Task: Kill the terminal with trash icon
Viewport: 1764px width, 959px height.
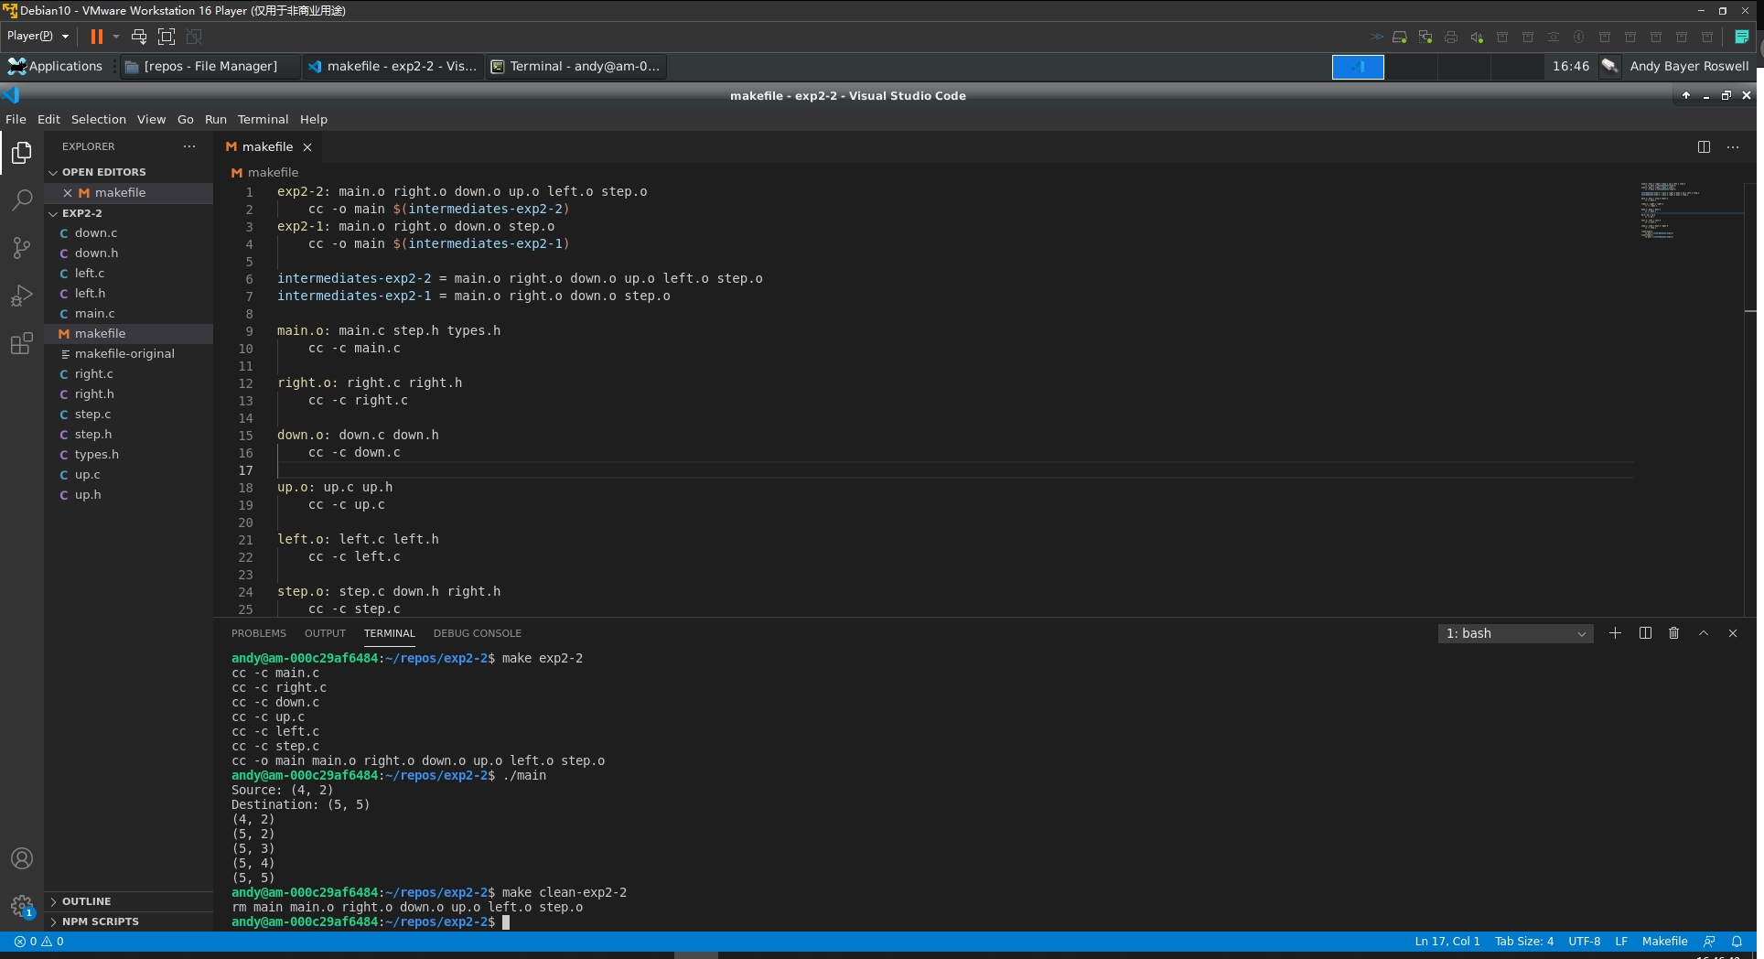Action: click(x=1674, y=633)
